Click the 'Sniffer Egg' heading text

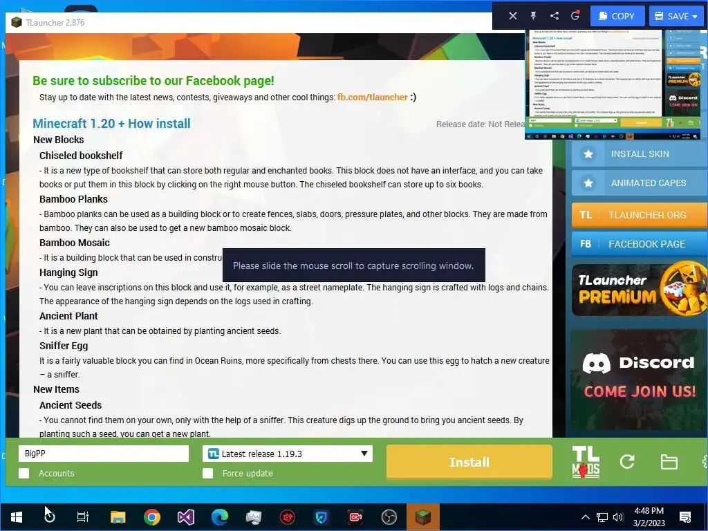pos(63,346)
